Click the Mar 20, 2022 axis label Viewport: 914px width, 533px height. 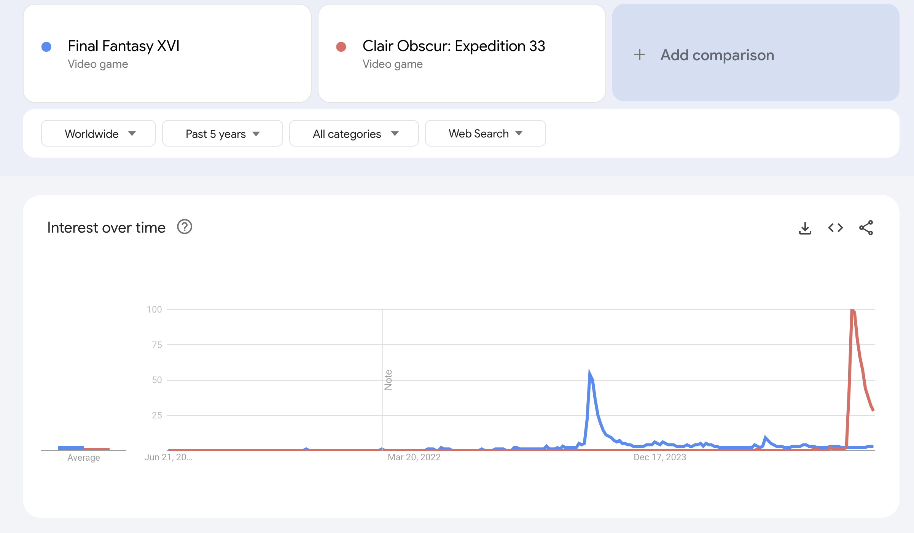414,457
